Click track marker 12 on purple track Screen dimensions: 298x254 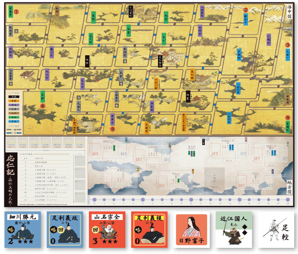point(210,200)
